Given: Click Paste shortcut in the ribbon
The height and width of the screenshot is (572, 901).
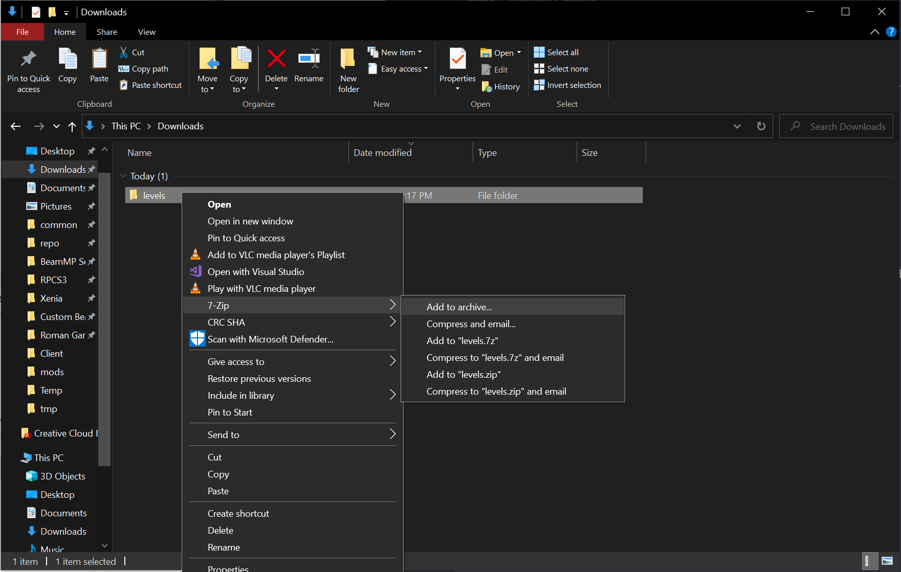Looking at the screenshot, I should [150, 85].
